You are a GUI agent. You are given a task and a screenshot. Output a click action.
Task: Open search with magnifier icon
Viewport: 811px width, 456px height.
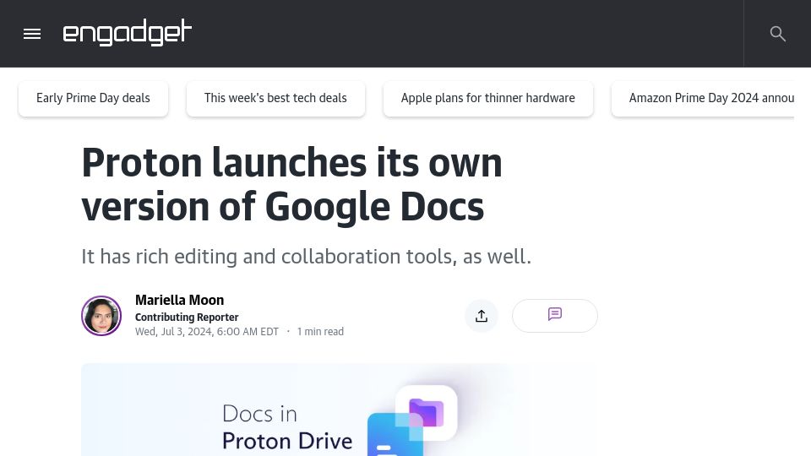777,34
